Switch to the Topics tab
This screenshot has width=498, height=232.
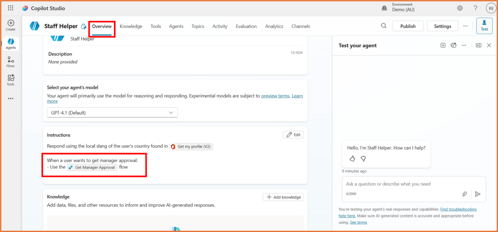coord(198,26)
